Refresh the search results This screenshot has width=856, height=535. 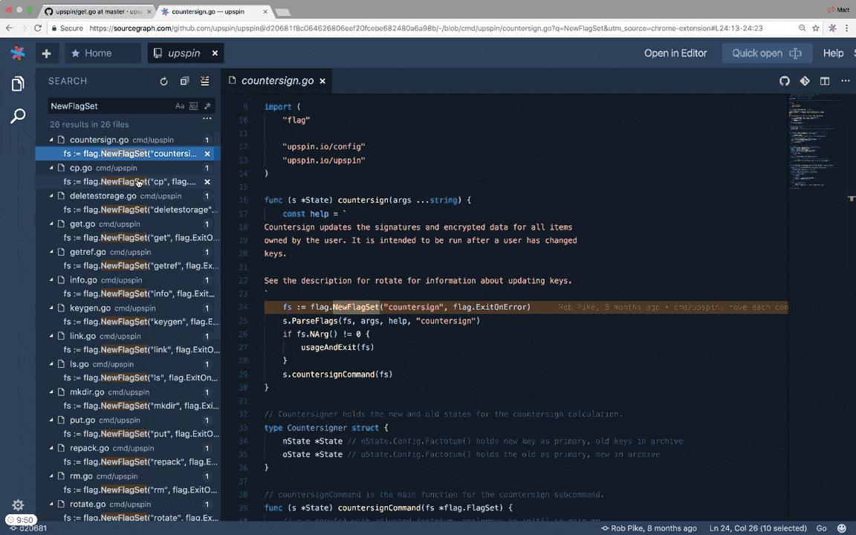pos(163,81)
